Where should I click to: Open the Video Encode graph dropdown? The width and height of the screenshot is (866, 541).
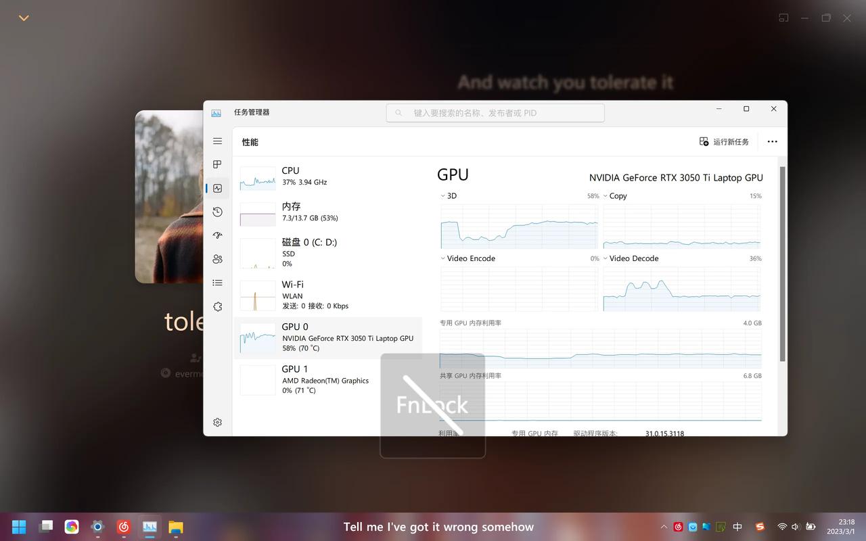tap(442, 258)
